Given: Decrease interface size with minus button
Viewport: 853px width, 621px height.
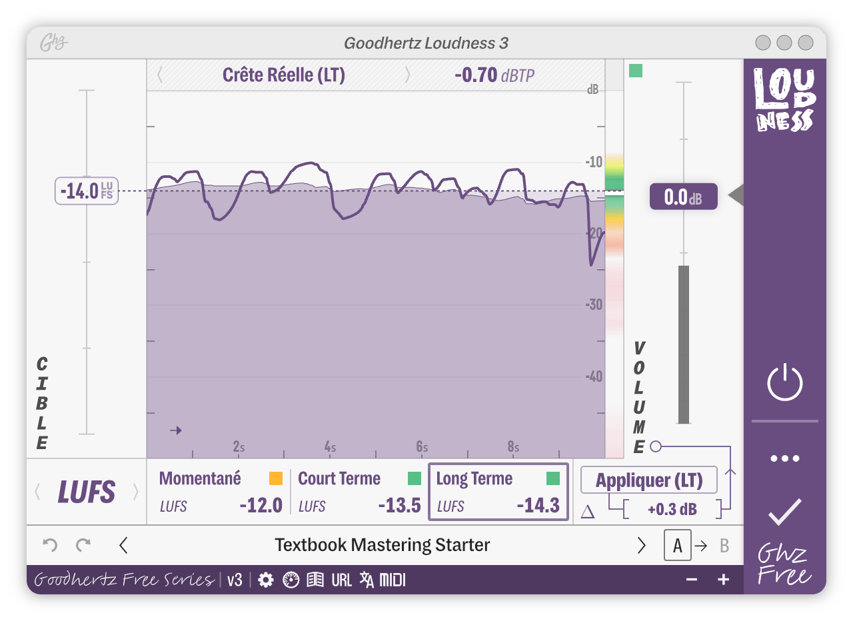Looking at the screenshot, I should pyautogui.click(x=692, y=580).
